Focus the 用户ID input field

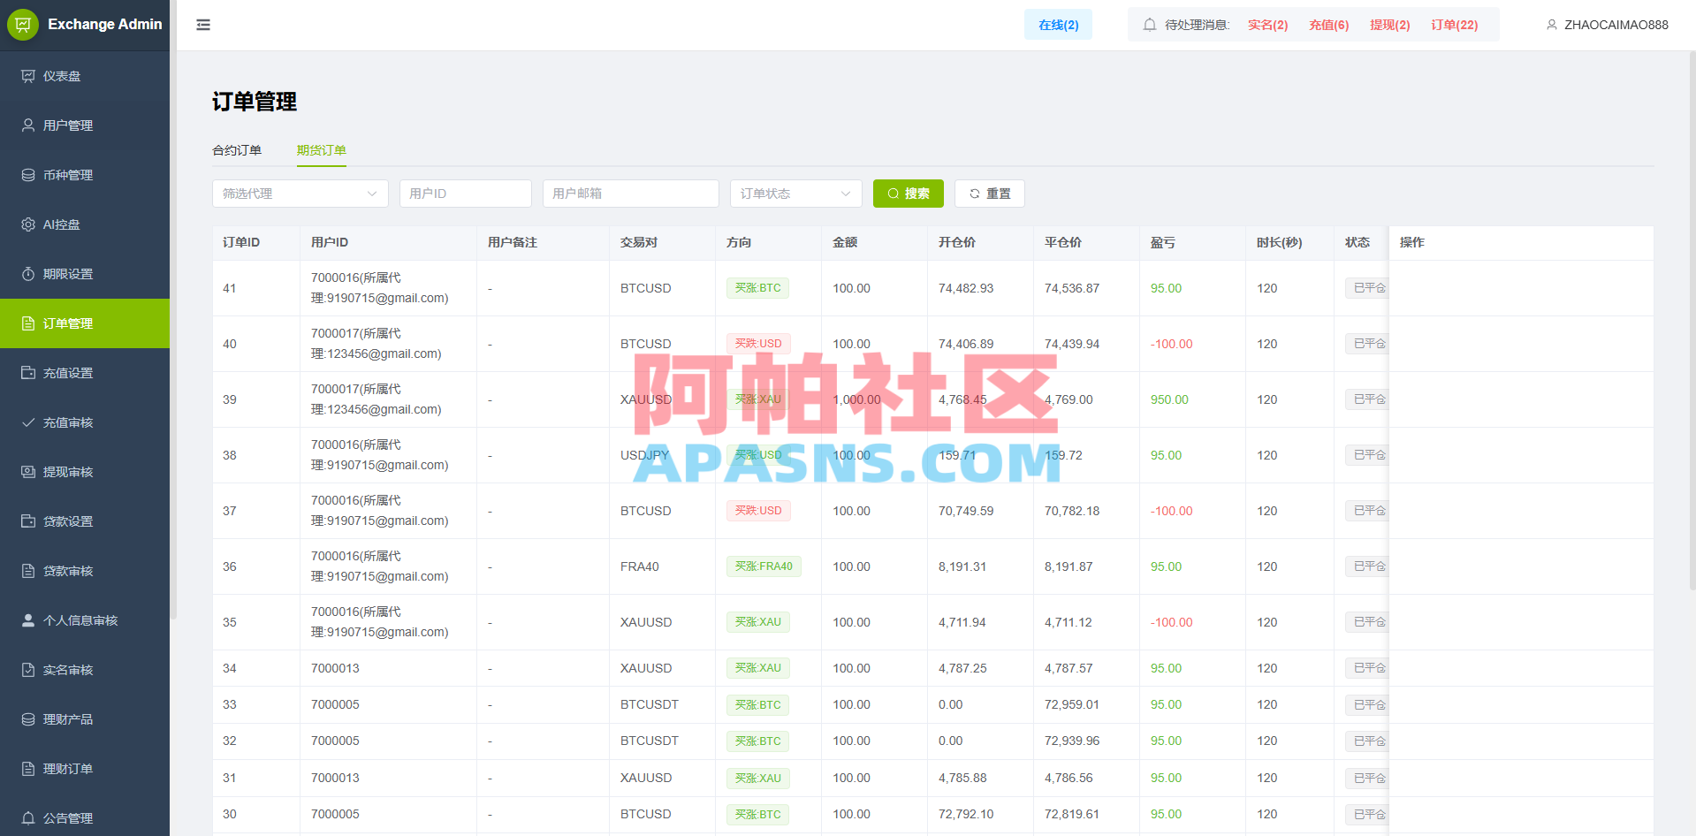point(466,194)
